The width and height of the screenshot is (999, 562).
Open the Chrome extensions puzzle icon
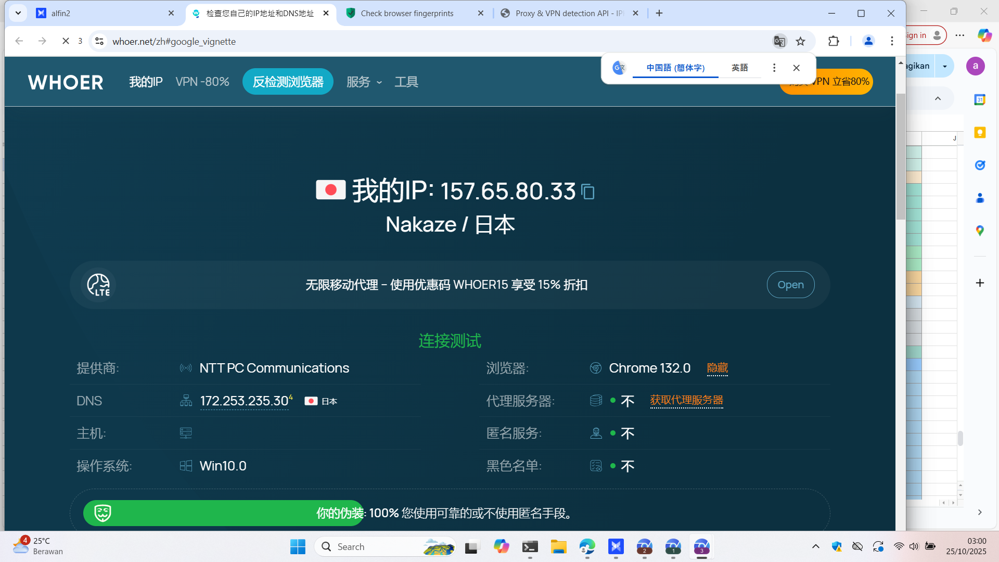[834, 41]
